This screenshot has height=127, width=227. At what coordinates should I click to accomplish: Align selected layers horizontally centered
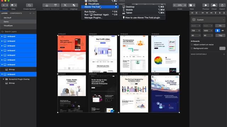(207, 13)
